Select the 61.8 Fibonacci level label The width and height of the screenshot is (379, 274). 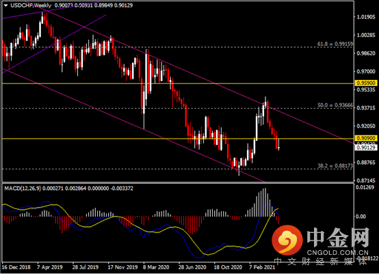[335, 44]
